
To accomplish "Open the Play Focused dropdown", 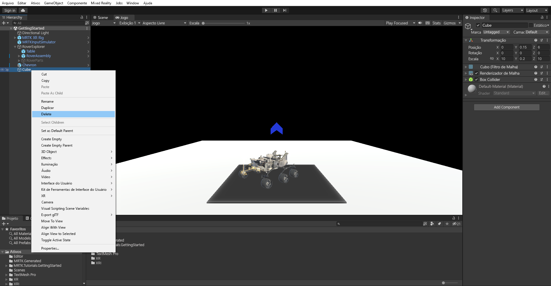I will click(400, 23).
